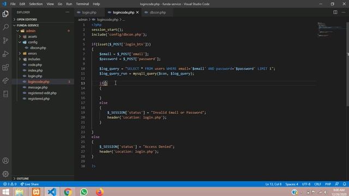Screen dimensions: 349x196
Task: Collapse the FUNDA-SERVICE workspace section
Action: pos(28,26)
